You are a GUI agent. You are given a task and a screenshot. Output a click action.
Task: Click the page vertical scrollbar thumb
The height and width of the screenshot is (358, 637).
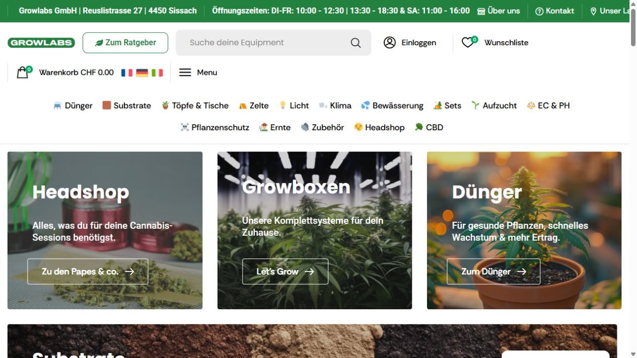[x=633, y=27]
